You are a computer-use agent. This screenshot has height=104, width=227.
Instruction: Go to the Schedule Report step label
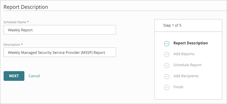(x=187, y=65)
